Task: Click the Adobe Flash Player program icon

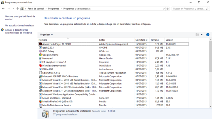Action: click(40, 44)
